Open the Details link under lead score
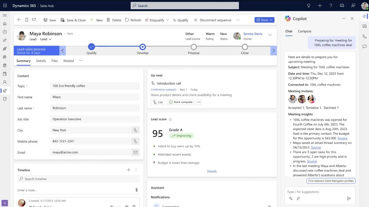Screen dimensions: 369x207 click(x=212, y=171)
